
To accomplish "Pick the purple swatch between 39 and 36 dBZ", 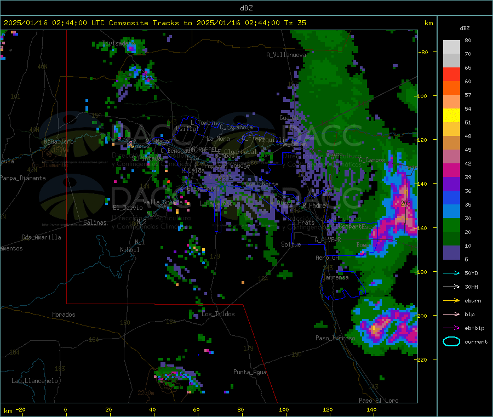I will click(x=451, y=184).
